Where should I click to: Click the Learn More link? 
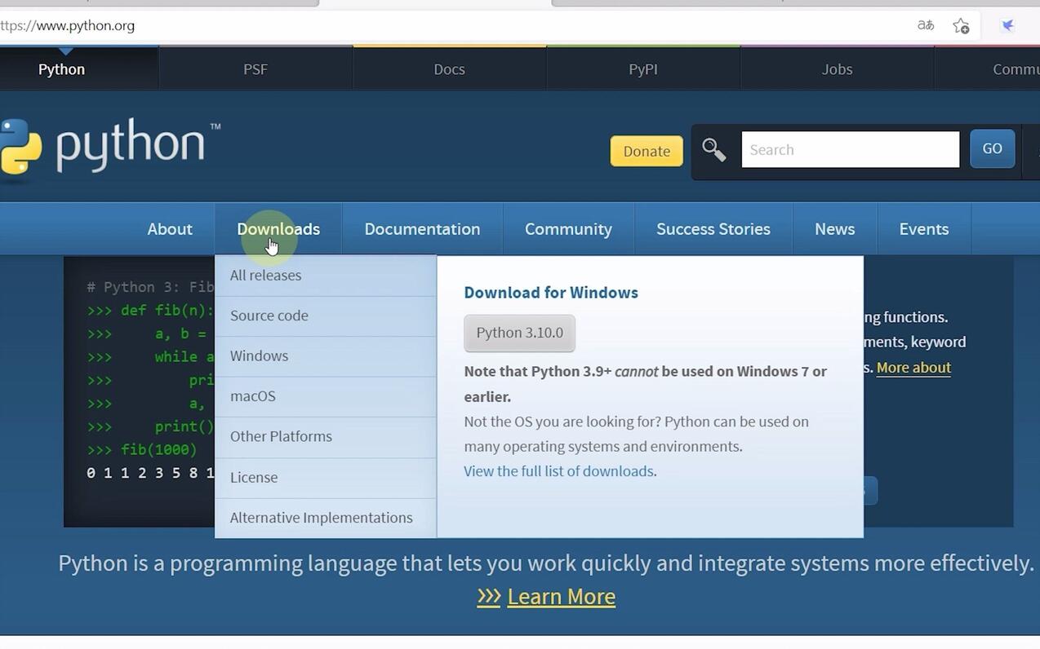tap(562, 596)
